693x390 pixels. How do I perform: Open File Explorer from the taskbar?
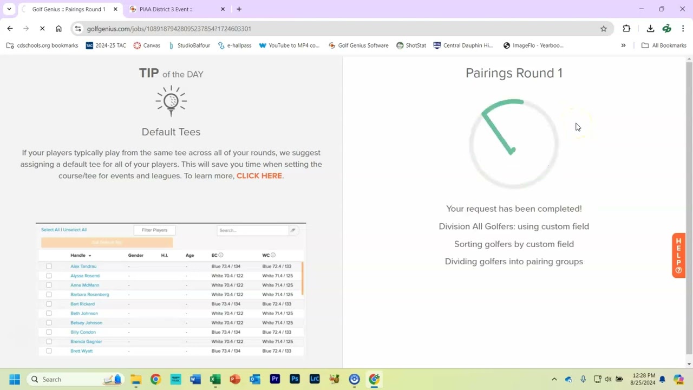click(x=136, y=379)
